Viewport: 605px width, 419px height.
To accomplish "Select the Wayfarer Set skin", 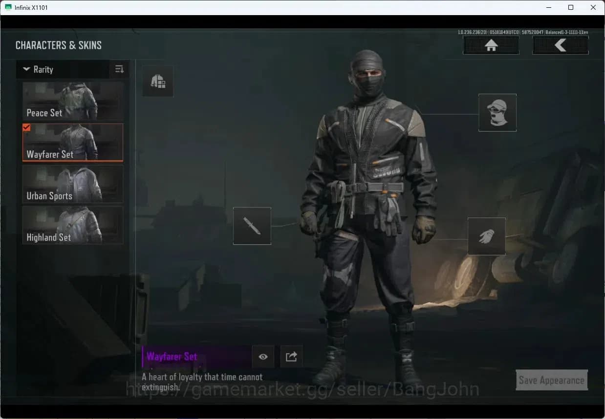I will coord(73,142).
